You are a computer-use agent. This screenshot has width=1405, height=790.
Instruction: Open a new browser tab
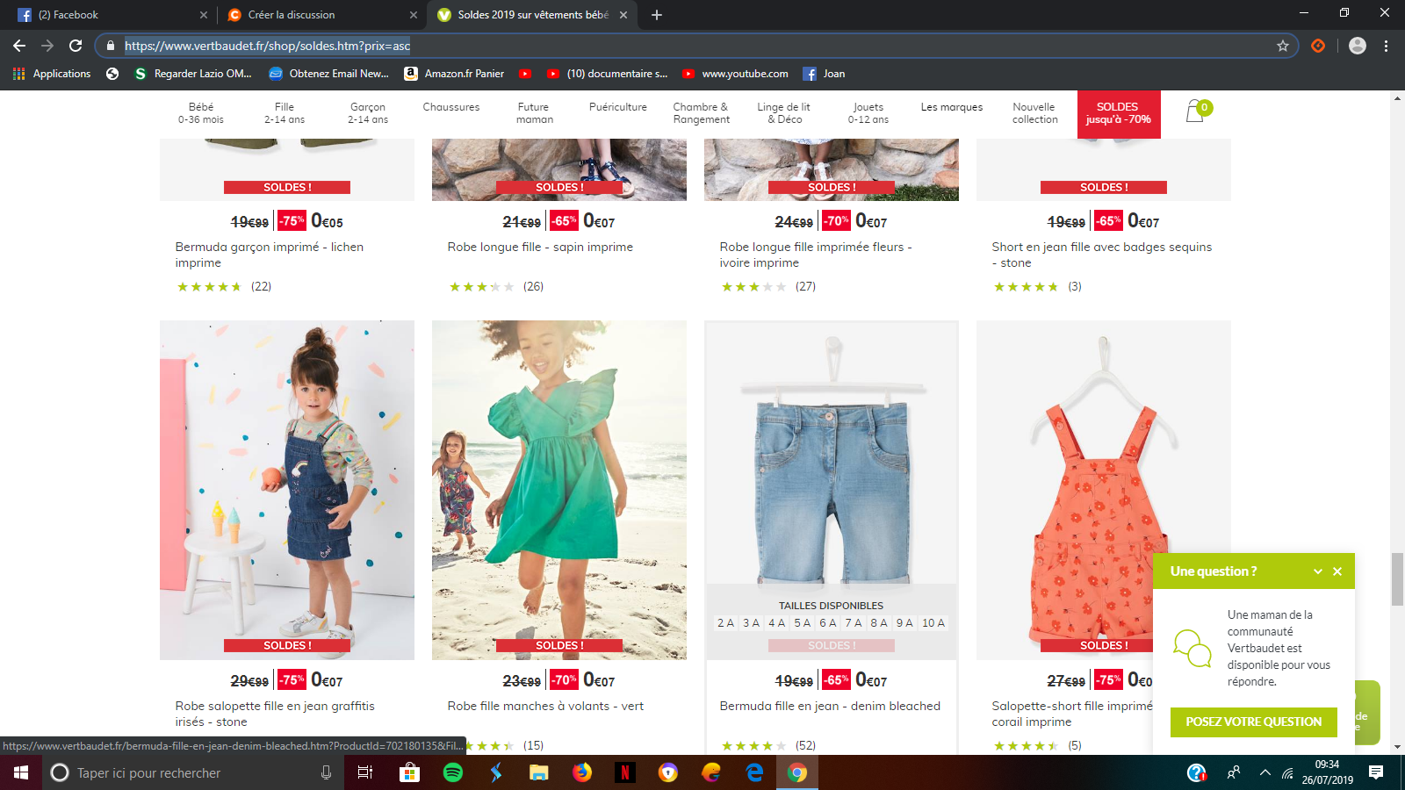[657, 15]
